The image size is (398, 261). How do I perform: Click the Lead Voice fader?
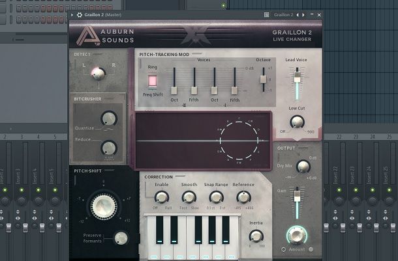297,77
